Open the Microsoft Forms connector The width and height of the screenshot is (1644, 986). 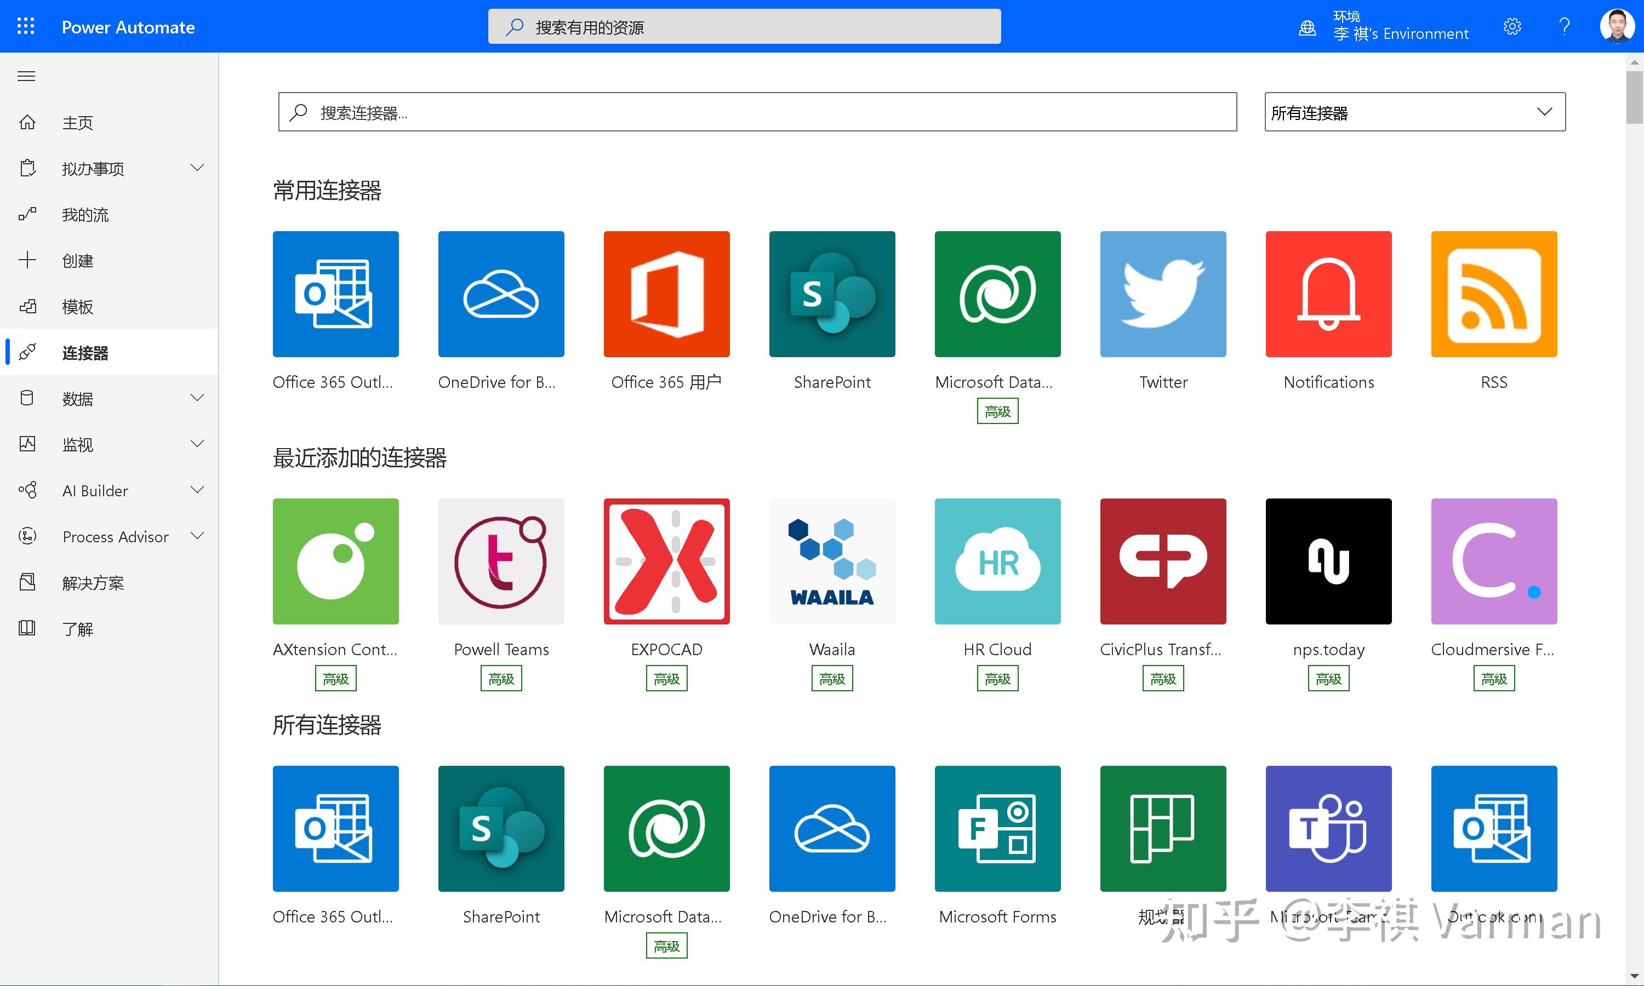[997, 828]
